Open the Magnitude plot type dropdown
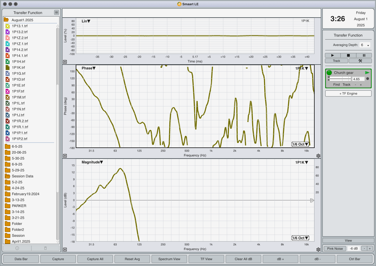This screenshot has height=266, width=376. [x=92, y=162]
